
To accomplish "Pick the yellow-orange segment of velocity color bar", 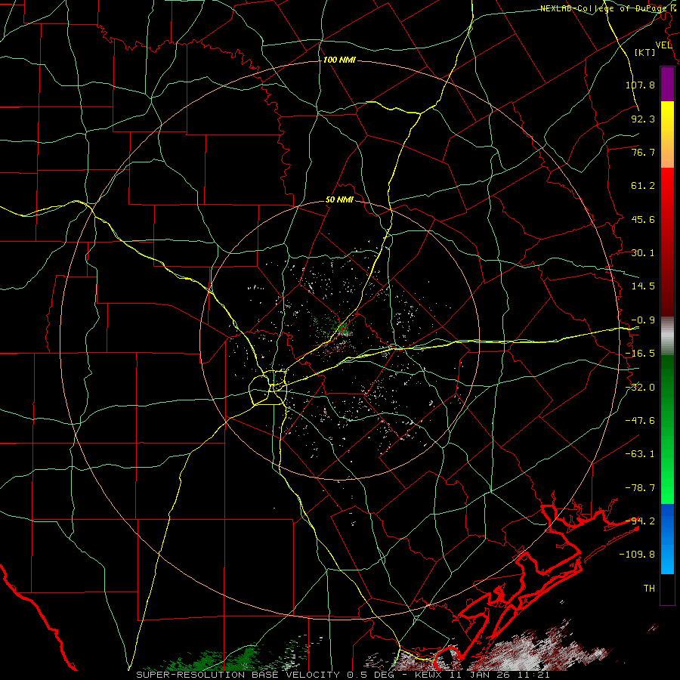I will tap(667, 134).
